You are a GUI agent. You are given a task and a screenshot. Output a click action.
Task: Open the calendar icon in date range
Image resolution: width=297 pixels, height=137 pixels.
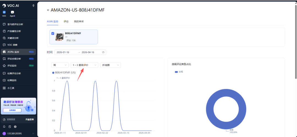click(x=103, y=52)
